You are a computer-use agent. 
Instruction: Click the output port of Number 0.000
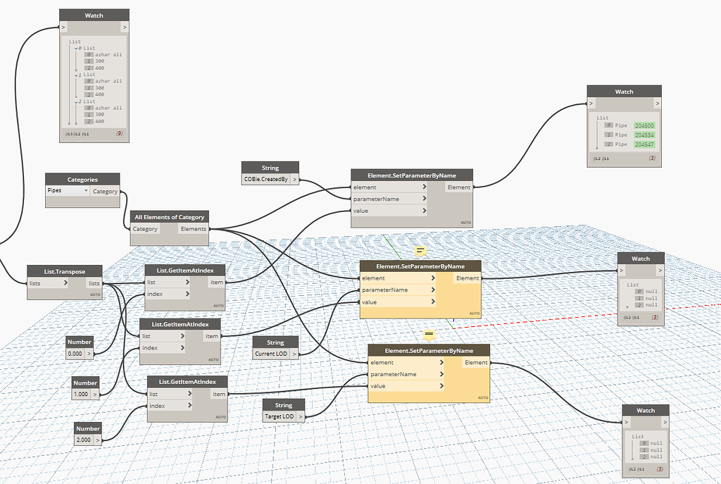(x=89, y=354)
